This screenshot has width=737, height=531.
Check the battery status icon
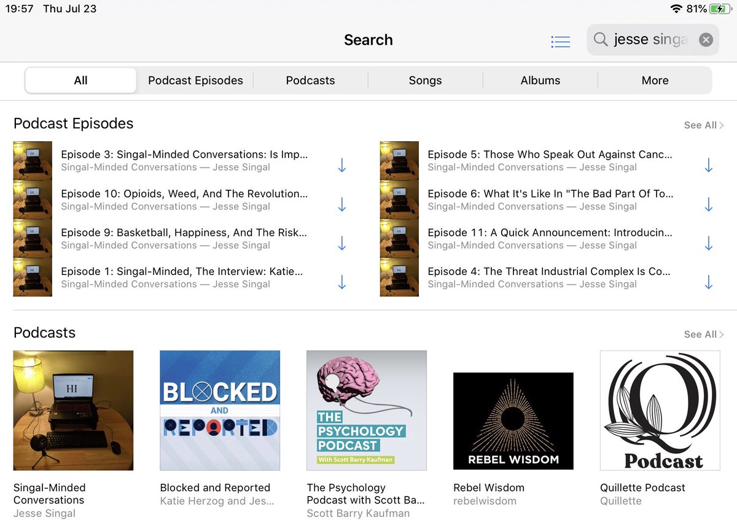coord(720,9)
